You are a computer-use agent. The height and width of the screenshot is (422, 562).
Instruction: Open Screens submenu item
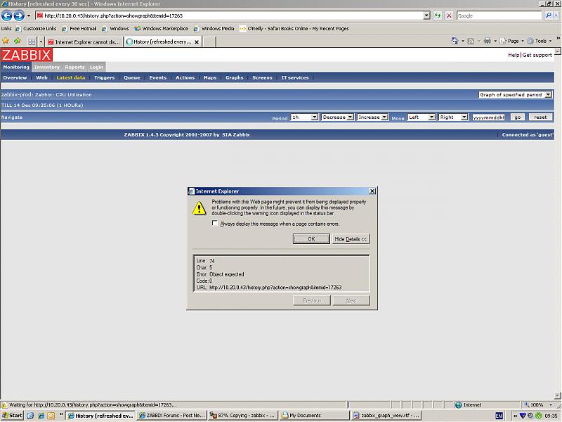(x=262, y=77)
